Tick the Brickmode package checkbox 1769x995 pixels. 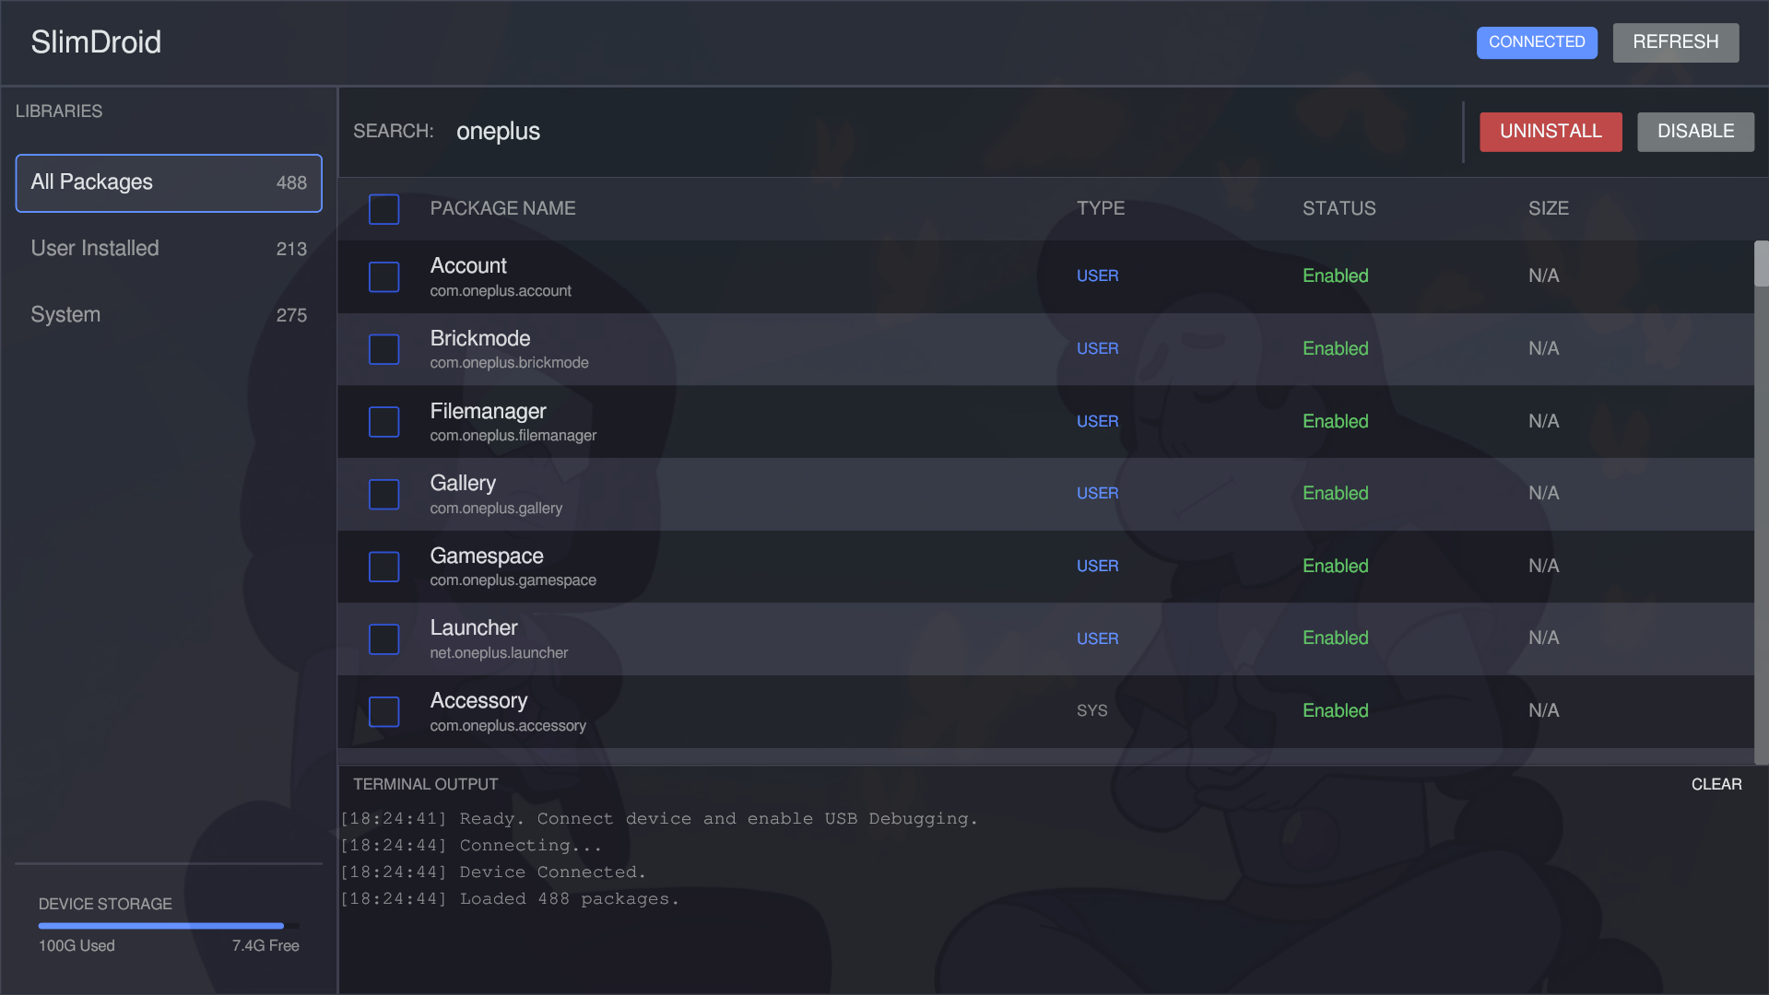(383, 349)
